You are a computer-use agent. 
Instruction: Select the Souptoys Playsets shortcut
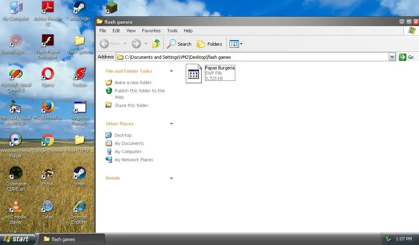[x=80, y=113]
